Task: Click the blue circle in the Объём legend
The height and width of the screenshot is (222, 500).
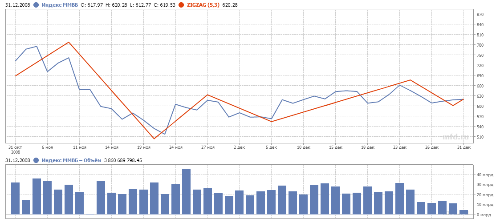Action: tap(37, 160)
